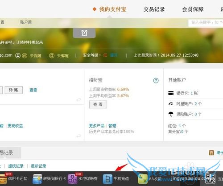Select the 易记录 transaction records tab

[10, 153]
